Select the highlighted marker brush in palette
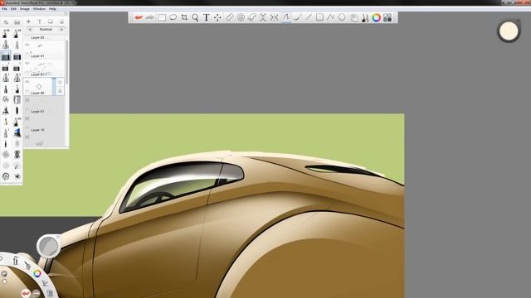 coord(6,55)
